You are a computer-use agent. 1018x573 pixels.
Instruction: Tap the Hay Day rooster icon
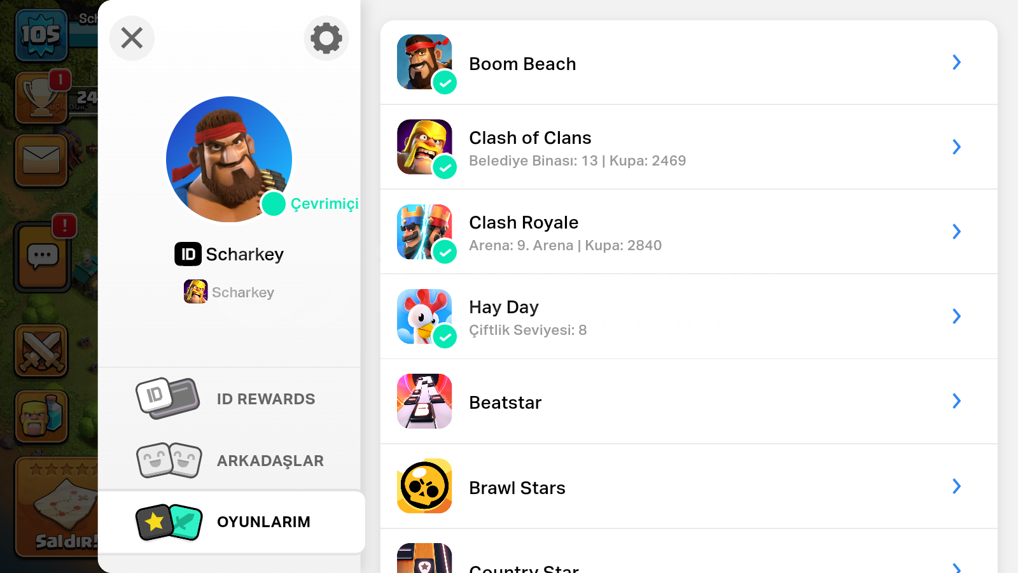click(424, 316)
